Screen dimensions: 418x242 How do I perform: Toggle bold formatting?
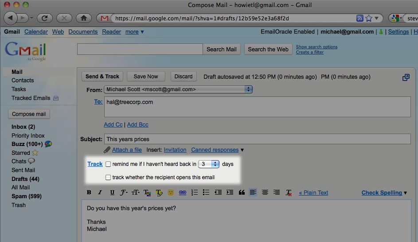coord(89,192)
